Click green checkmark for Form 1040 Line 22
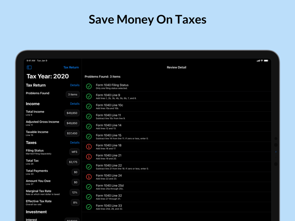The height and width of the screenshot is (221, 295). pos(89,167)
